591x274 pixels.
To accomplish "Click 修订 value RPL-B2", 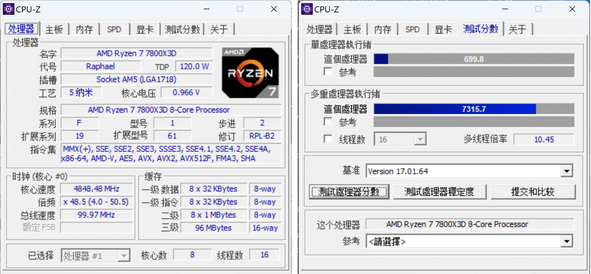I will pos(262,136).
